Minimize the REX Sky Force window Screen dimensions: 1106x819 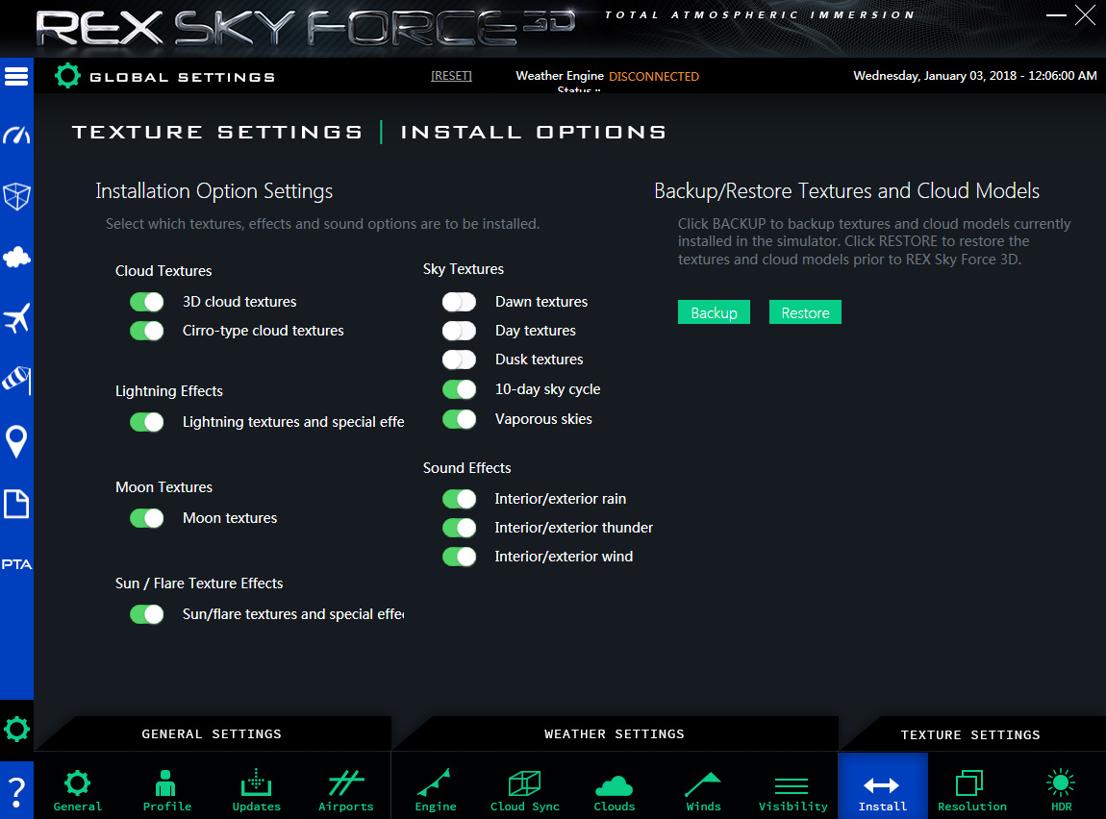(x=1056, y=14)
